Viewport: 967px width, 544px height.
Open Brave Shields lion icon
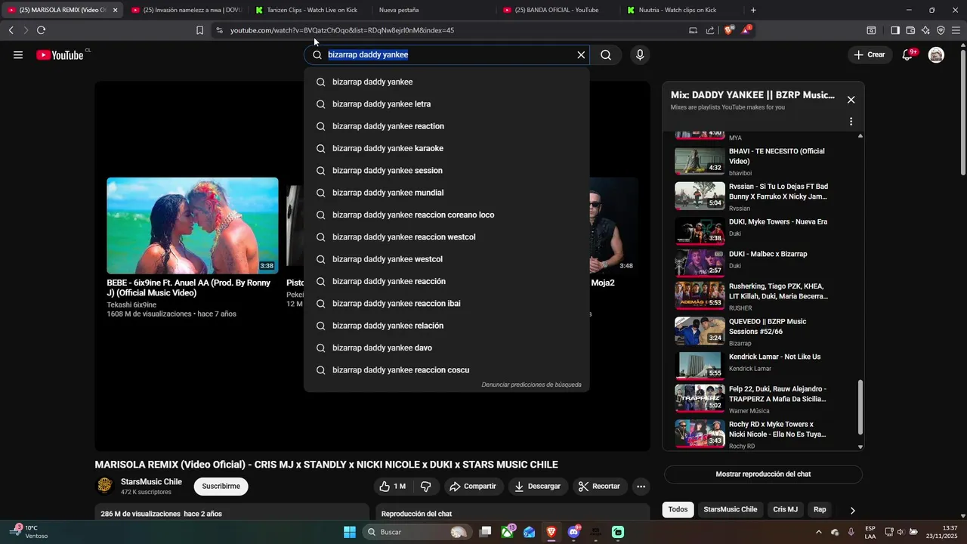pos(728,30)
